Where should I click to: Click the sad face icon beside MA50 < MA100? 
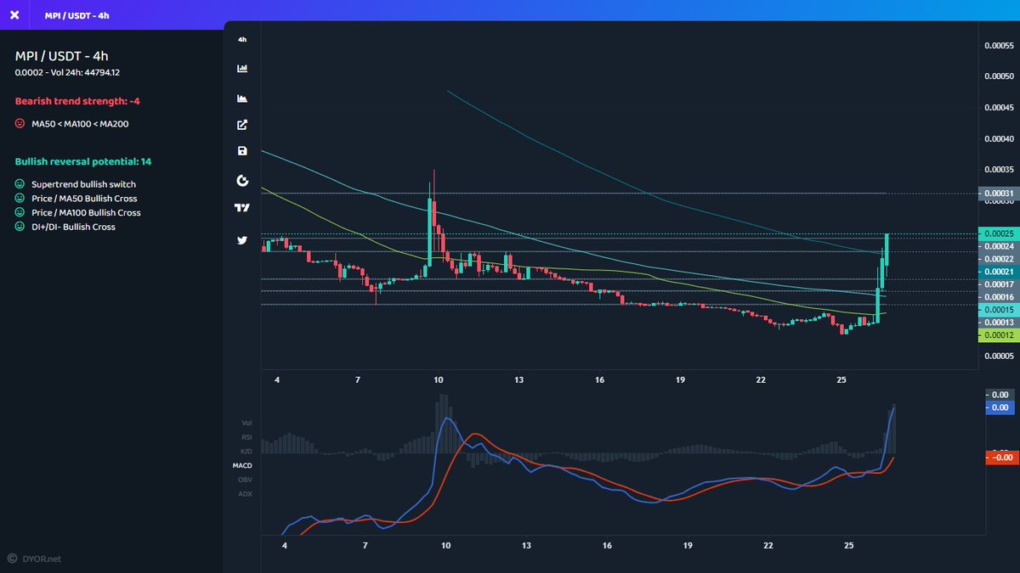coord(20,124)
